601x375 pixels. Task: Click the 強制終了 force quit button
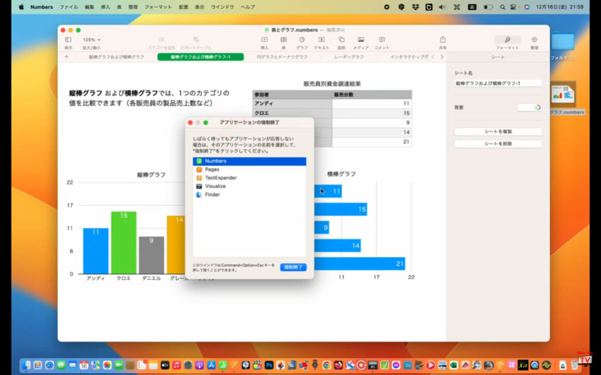[293, 267]
